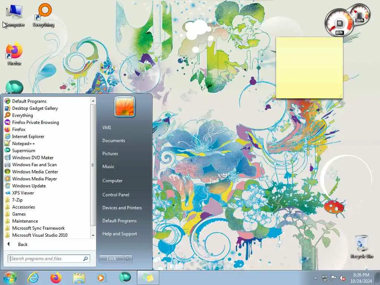Image resolution: width=380 pixels, height=285 pixels.
Task: Open Devices and Printers
Action: (x=122, y=208)
